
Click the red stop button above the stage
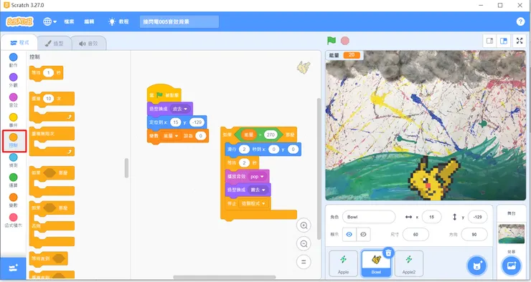[x=344, y=41]
